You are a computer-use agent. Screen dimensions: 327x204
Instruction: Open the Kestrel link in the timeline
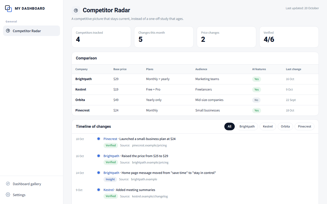point(109,190)
